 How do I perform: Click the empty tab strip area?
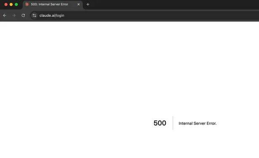[173, 5]
